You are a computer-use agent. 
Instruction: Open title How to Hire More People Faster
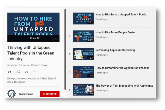click(x=116, y=32)
